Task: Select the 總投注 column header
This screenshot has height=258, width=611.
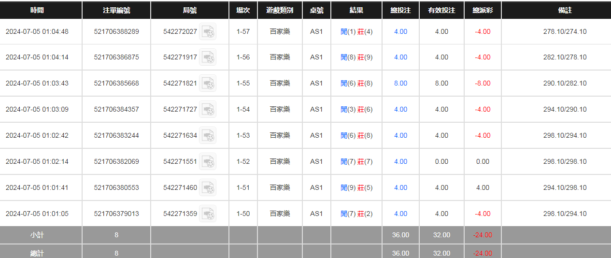Action: (400, 10)
